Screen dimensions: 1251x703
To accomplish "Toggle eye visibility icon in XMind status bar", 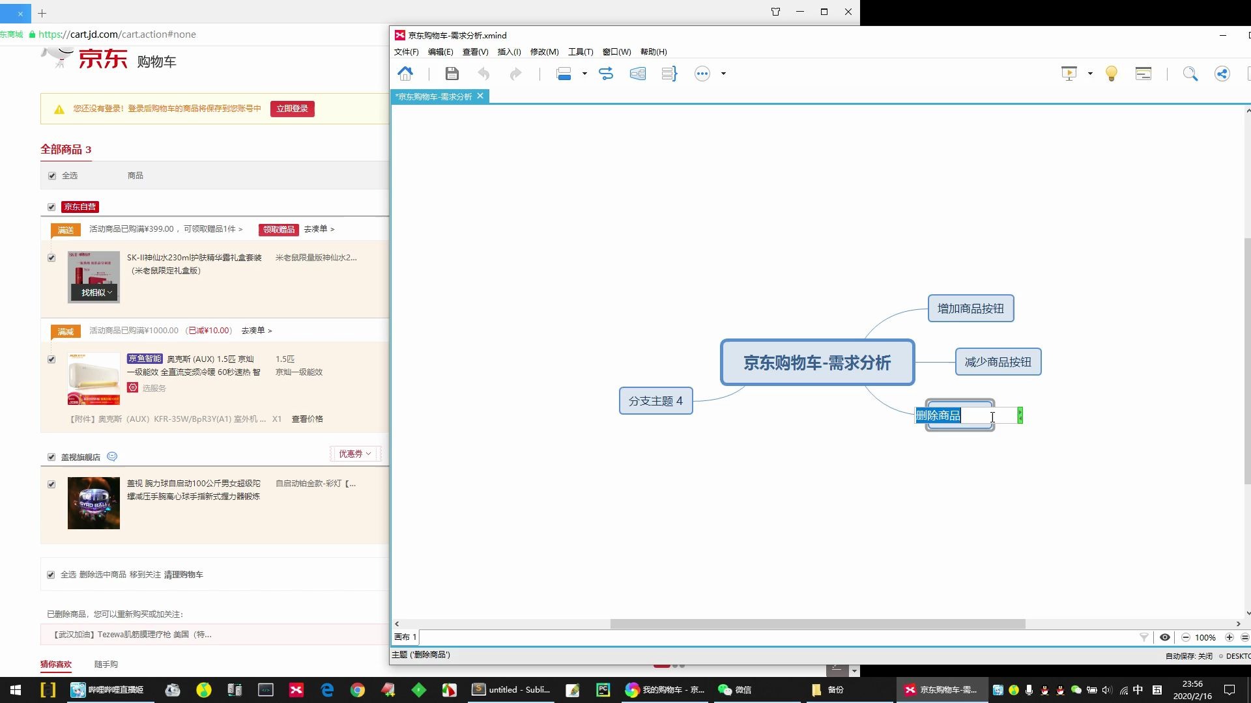I will click(x=1165, y=637).
